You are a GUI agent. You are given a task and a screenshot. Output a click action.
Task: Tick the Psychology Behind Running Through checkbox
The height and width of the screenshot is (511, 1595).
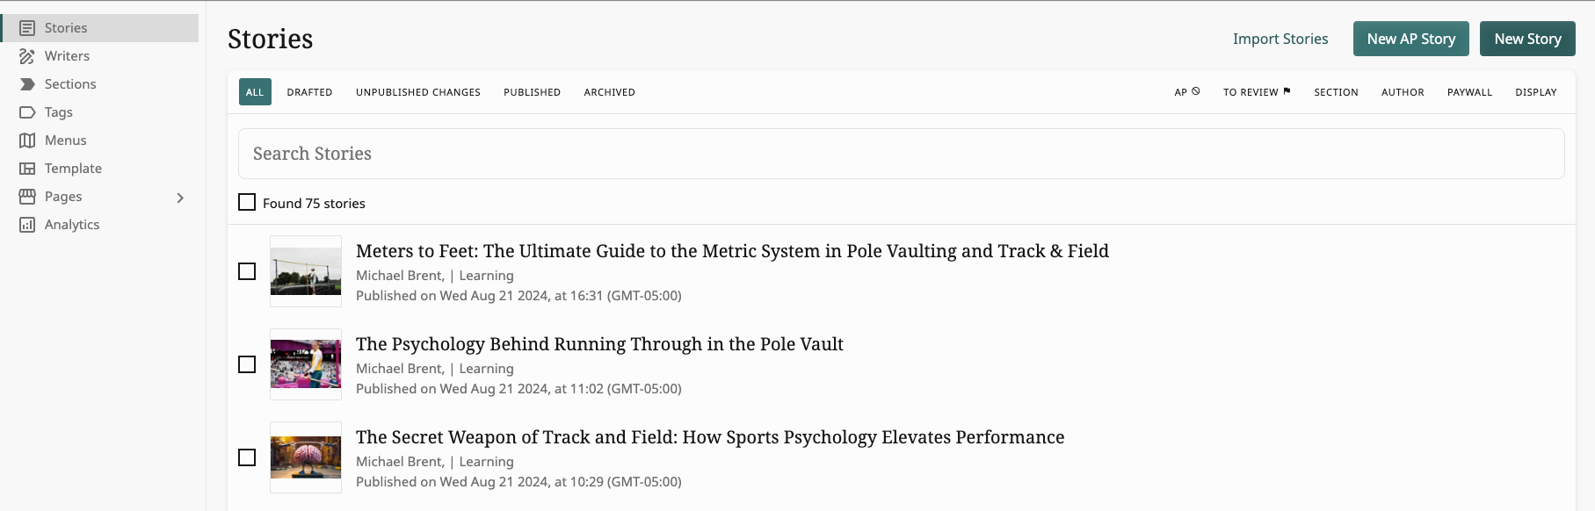[247, 364]
